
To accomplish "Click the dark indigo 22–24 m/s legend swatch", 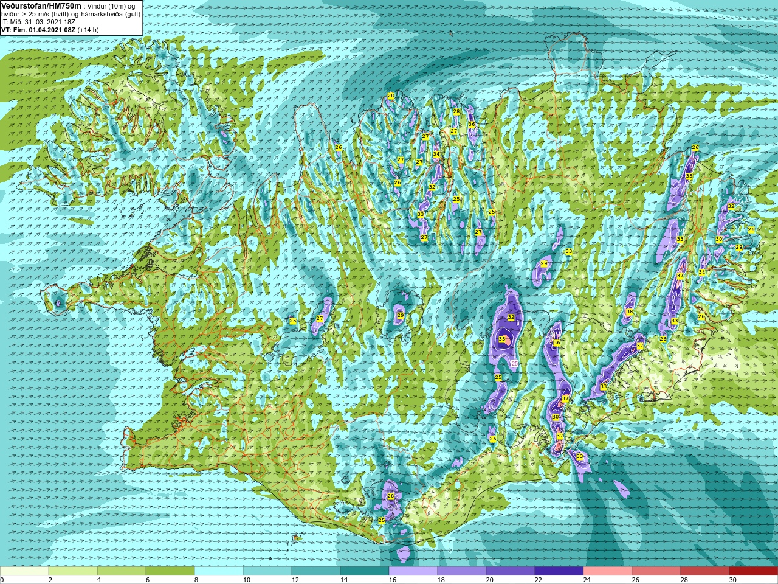I will (x=559, y=571).
